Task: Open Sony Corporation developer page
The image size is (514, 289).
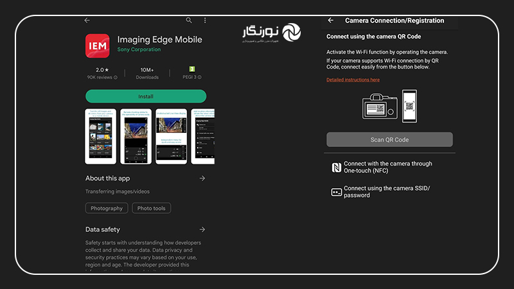Action: point(139,49)
